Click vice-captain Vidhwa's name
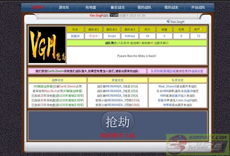 pos(130,36)
